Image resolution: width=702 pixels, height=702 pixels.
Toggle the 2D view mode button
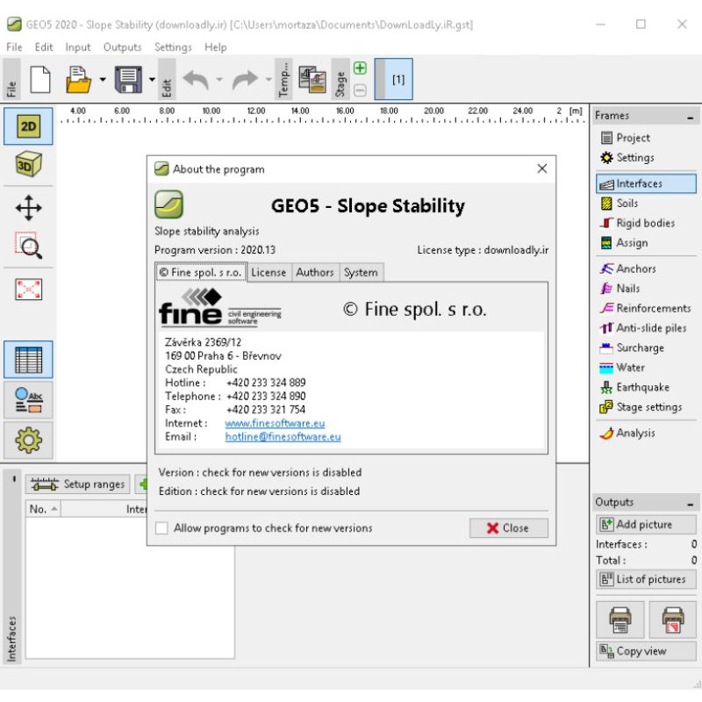click(x=28, y=126)
